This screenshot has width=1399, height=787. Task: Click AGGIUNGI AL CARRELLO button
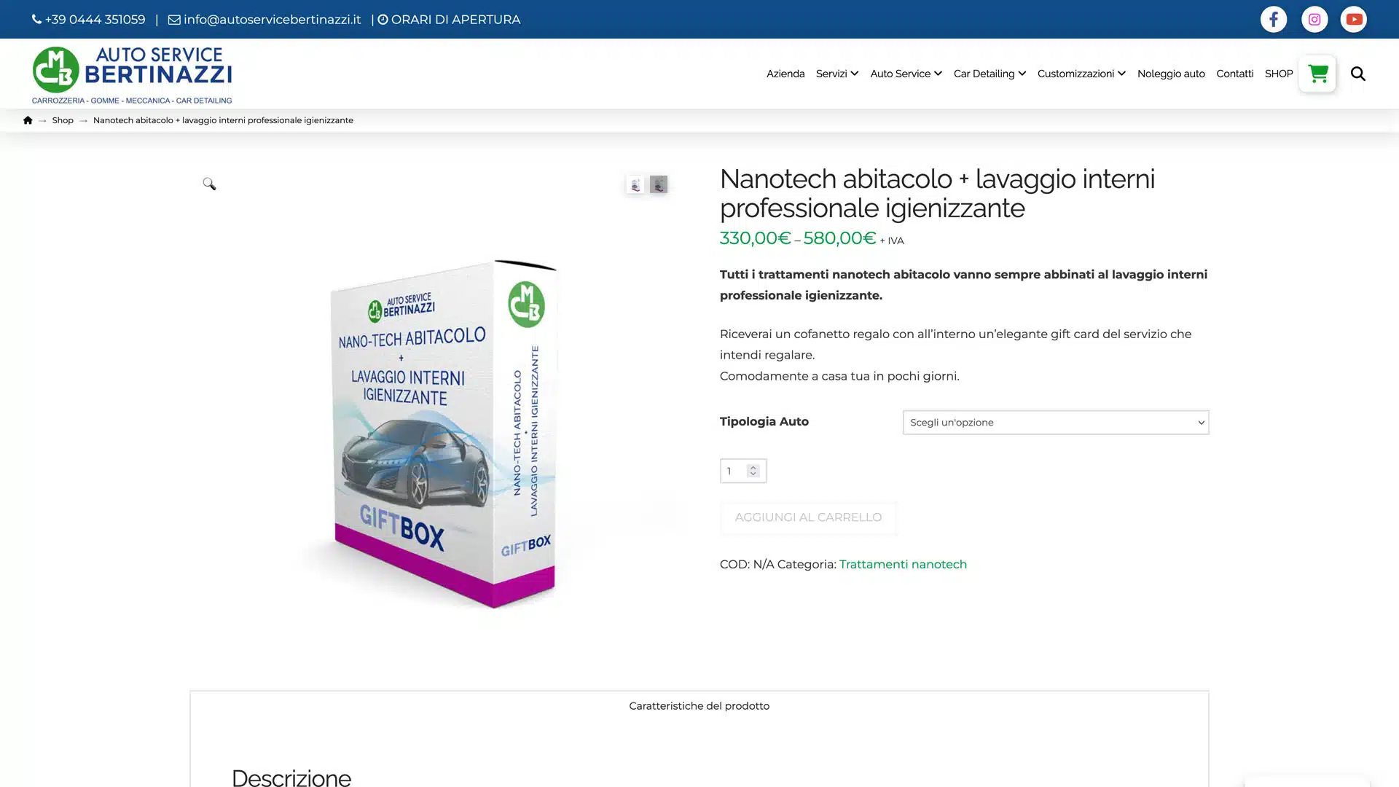[808, 518]
